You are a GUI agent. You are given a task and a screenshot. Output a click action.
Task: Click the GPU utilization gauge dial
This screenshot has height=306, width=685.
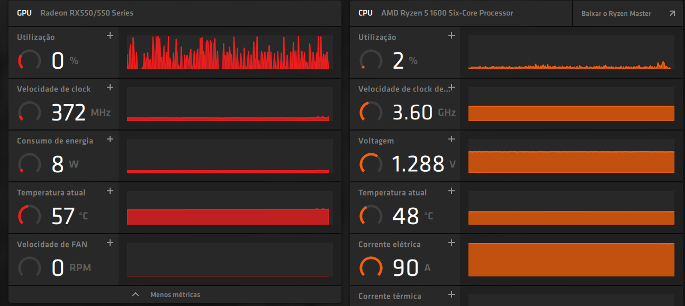[x=30, y=60]
